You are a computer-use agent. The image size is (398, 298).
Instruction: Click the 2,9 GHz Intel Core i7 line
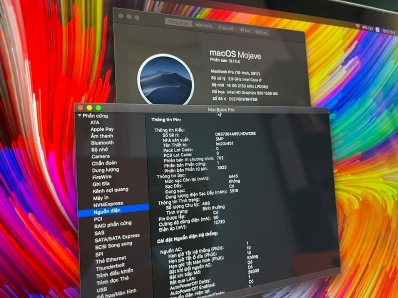pyautogui.click(x=245, y=79)
